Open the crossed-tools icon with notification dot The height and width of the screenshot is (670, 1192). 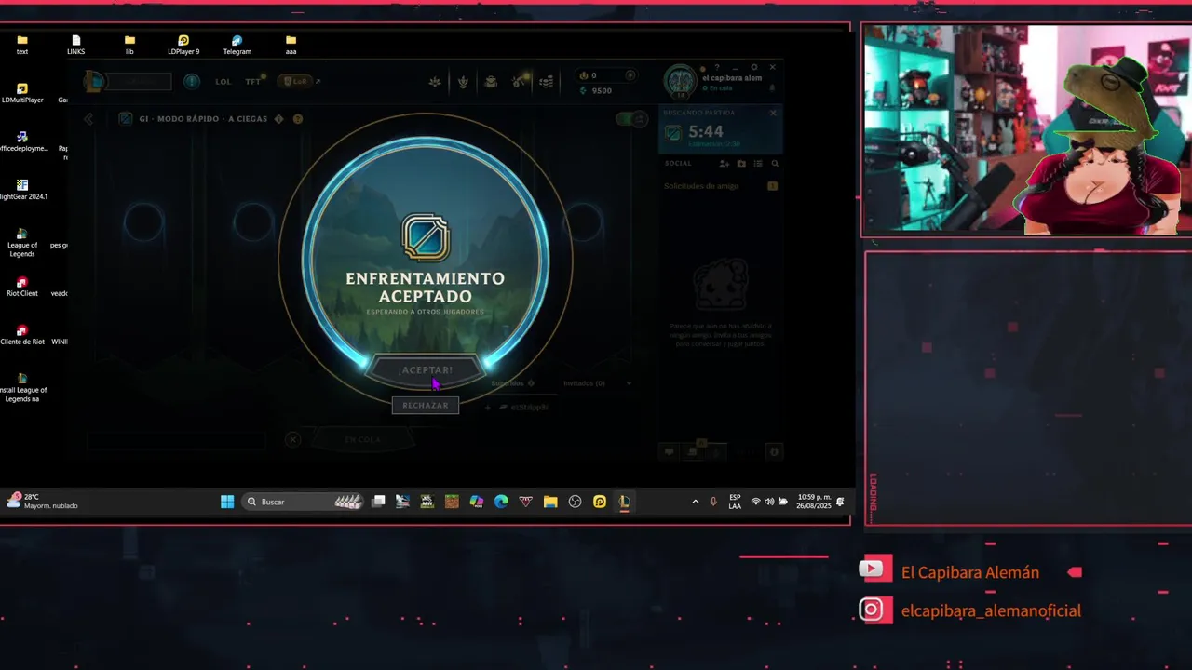coord(520,82)
